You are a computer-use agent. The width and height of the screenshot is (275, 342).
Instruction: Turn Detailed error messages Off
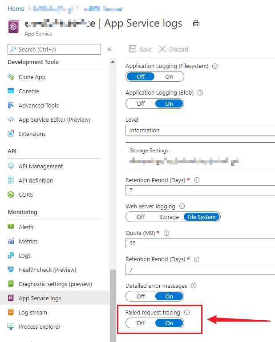coord(141,296)
